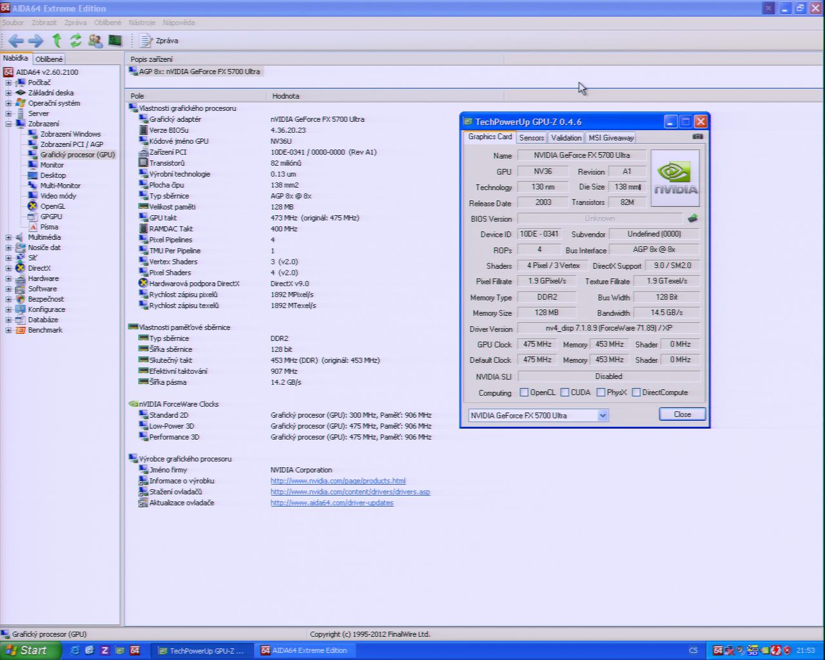Expand the Počítač tree node

(x=8, y=82)
